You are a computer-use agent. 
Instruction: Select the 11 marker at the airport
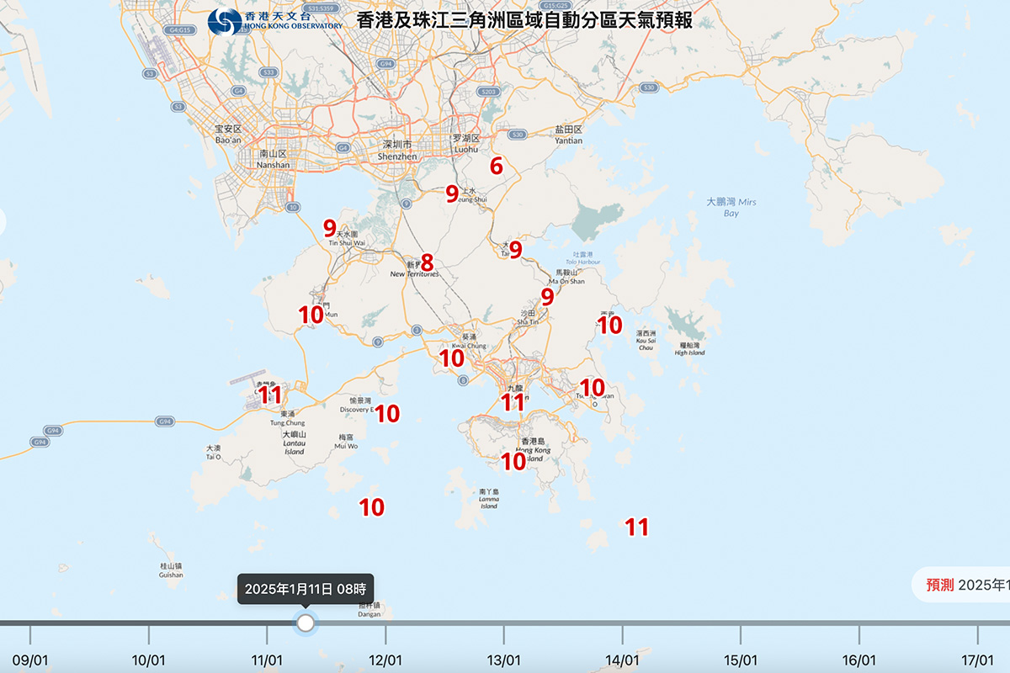coord(270,395)
